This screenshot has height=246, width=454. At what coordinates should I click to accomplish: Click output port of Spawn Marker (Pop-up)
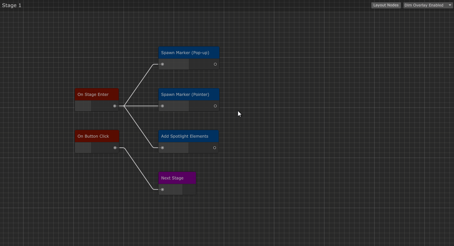click(x=215, y=64)
